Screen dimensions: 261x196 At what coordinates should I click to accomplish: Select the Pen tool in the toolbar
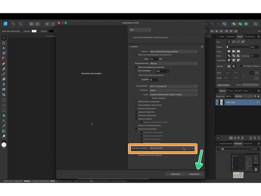4,64
